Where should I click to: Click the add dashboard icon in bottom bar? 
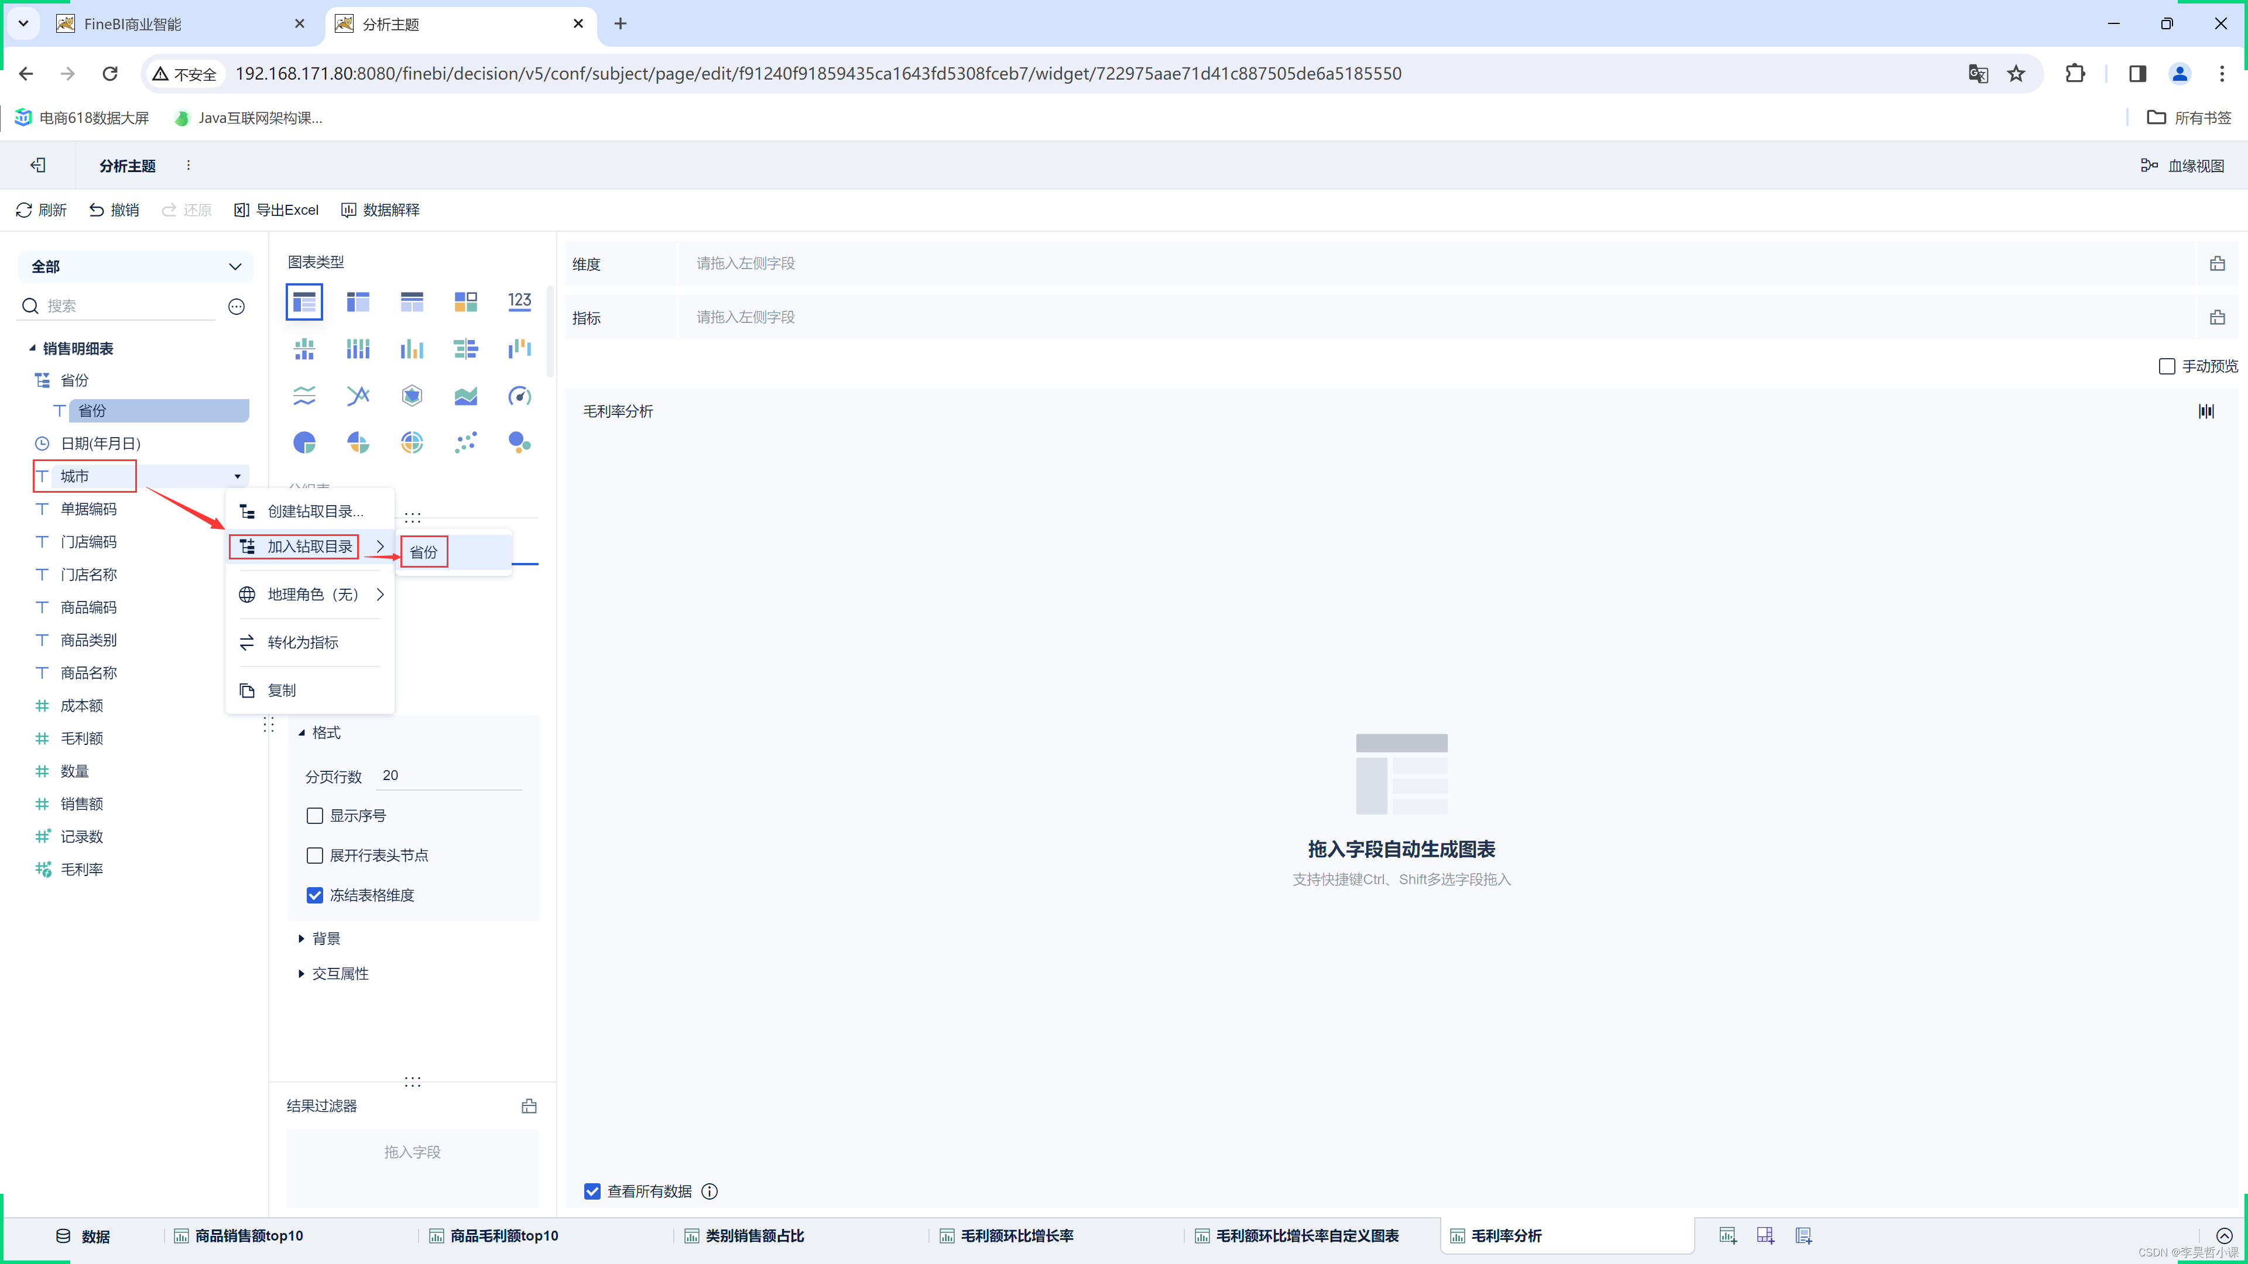[1766, 1235]
